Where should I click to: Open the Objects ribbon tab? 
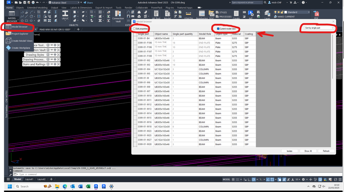pos(20,8)
